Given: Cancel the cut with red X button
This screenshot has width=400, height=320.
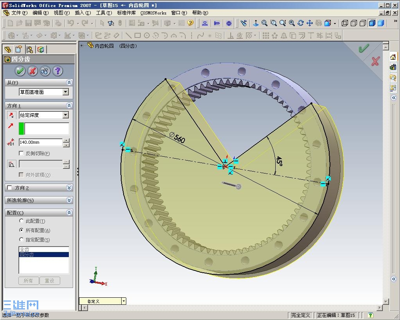Looking at the screenshot, I should tap(32, 71).
